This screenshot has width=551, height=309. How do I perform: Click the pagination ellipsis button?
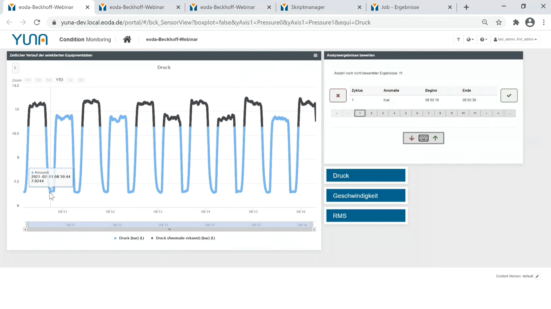(x=510, y=113)
